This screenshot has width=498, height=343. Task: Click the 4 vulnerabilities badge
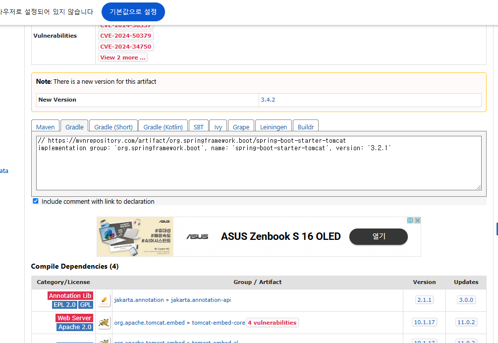pos(272,323)
